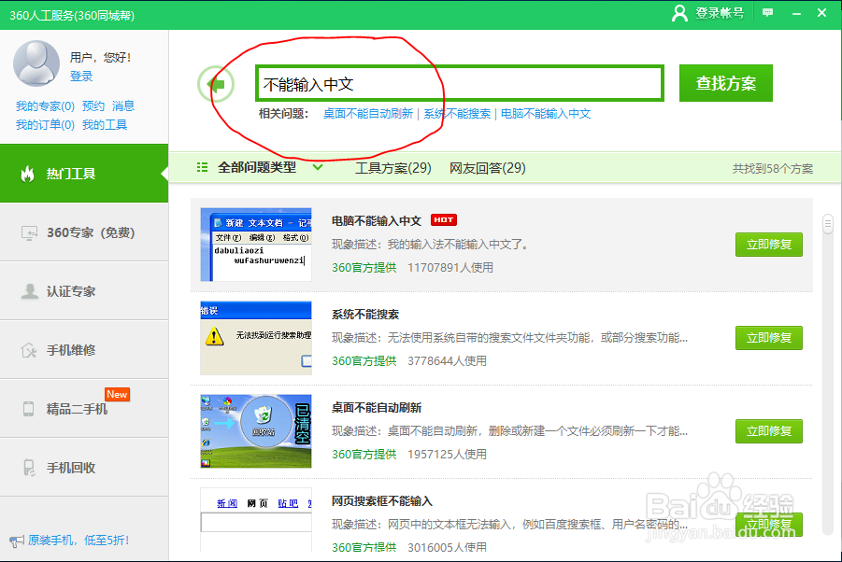The width and height of the screenshot is (842, 562).
Task: Open the 消息 link
Action: [x=123, y=106]
